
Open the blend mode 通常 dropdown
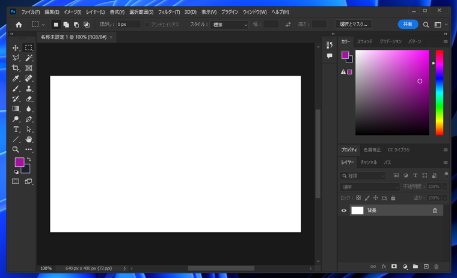coord(369,187)
